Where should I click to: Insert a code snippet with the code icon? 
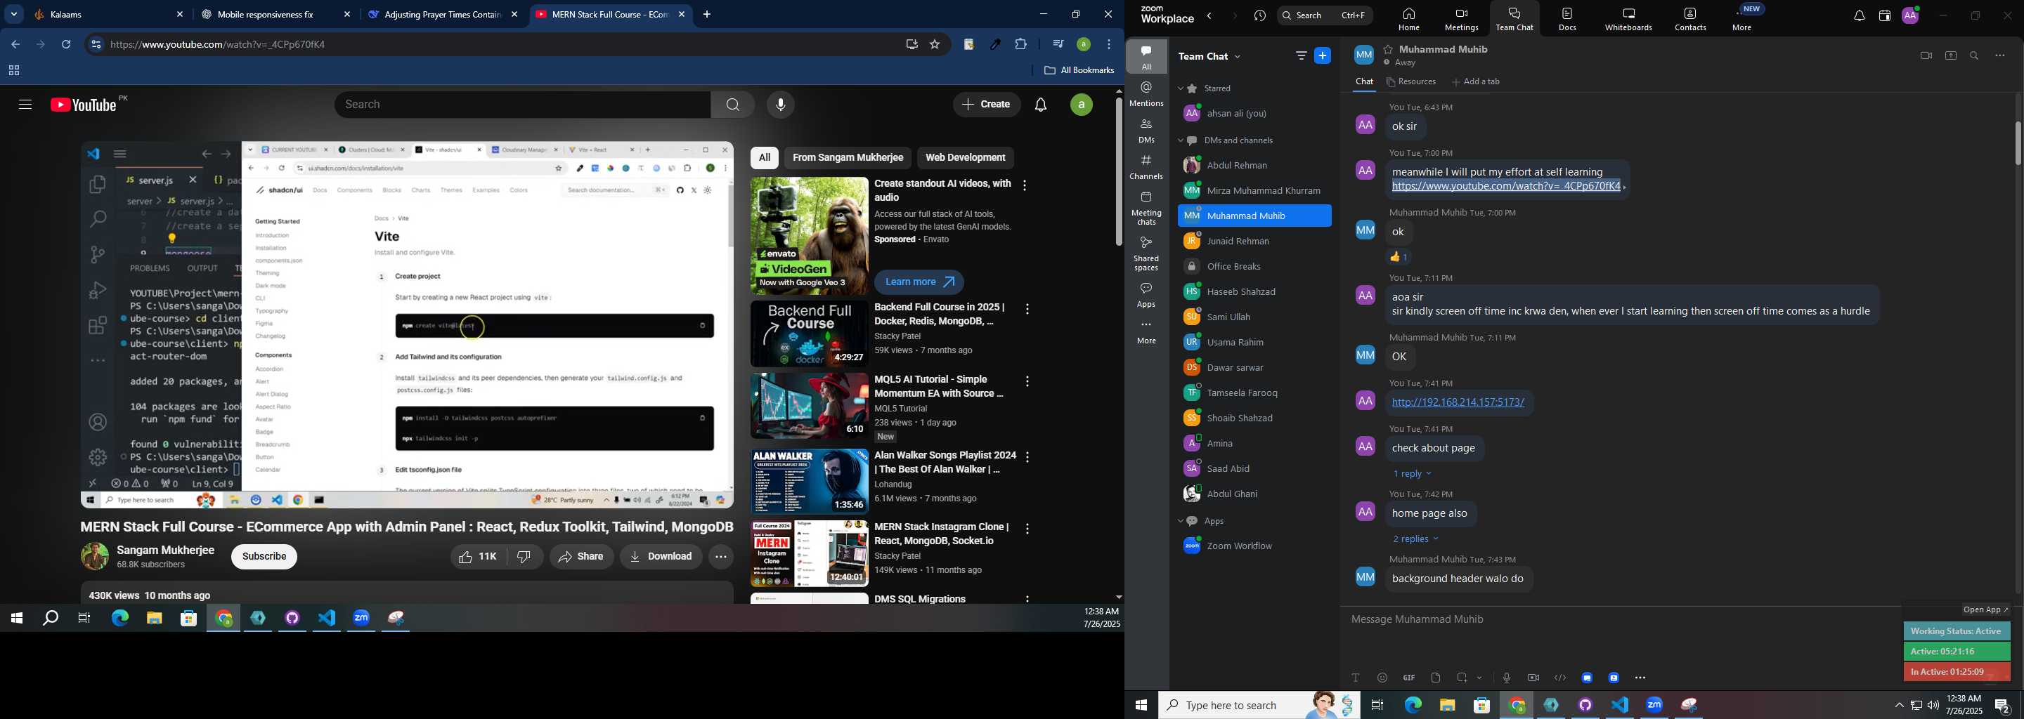[x=1559, y=678]
